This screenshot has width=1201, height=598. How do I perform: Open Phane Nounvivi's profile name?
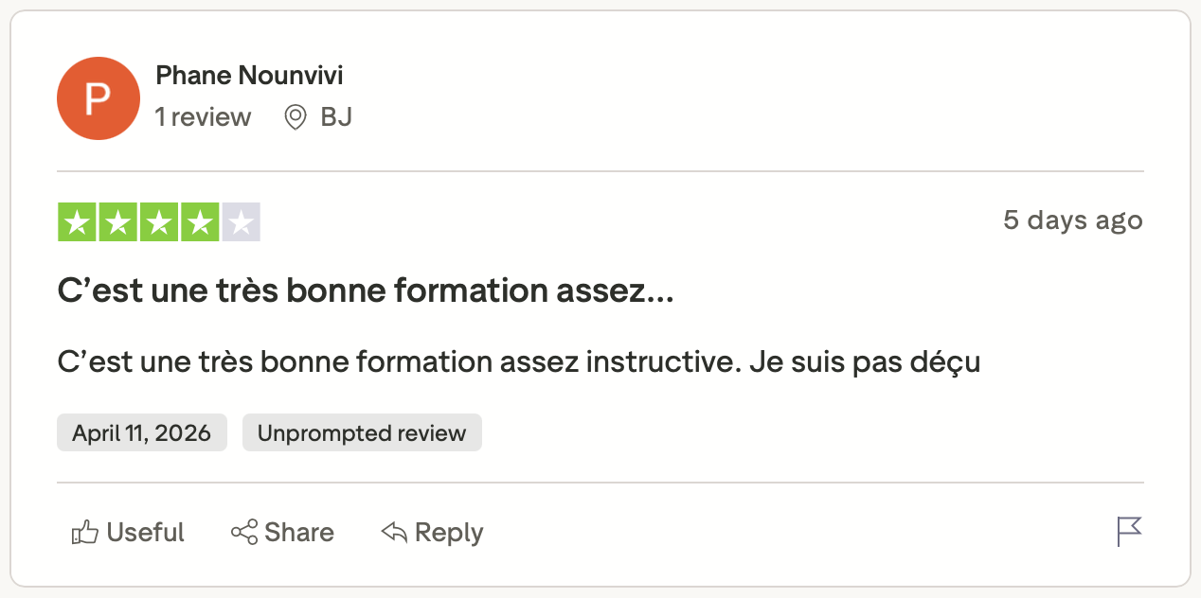[248, 75]
